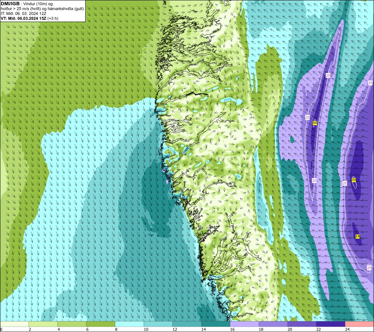The height and width of the screenshot is (332, 374).
Task: Click the yellow '29' maximum gust label
Action: point(357,236)
